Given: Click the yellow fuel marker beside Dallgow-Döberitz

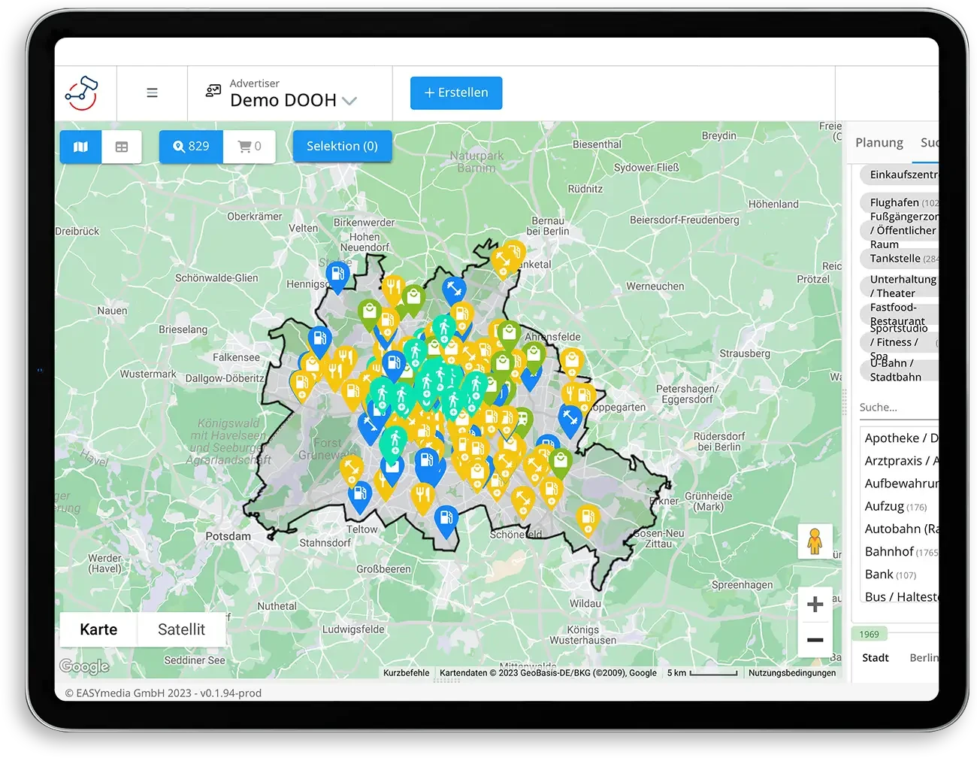Looking at the screenshot, I should [x=302, y=386].
